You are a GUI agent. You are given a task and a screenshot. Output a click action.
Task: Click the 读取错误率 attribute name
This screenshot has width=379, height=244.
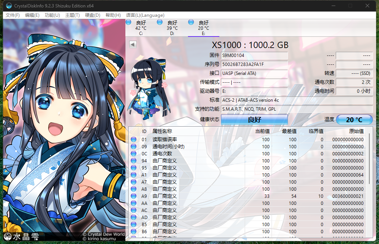coord(165,139)
